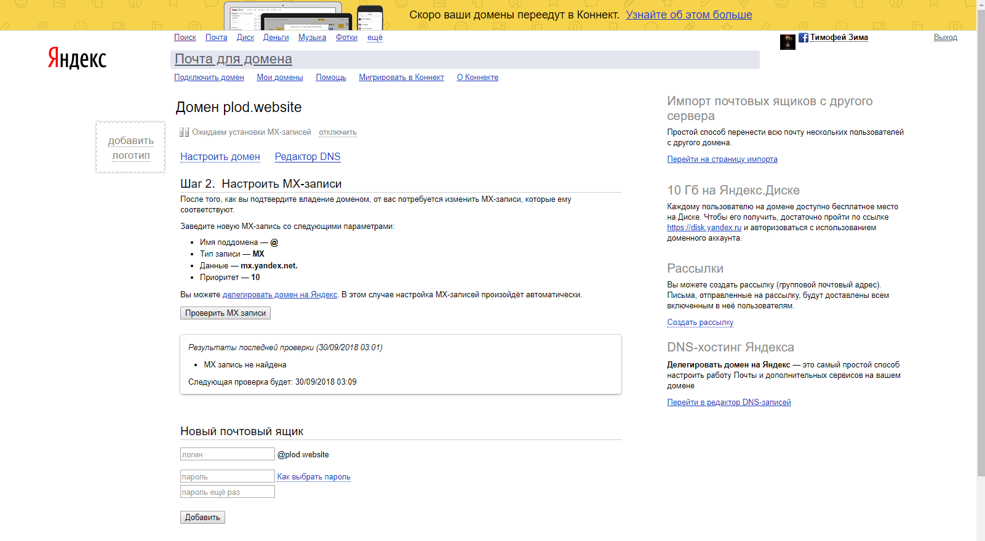The width and height of the screenshot is (985, 541).
Task: Click the devices image in the yellow banner
Action: tap(303, 15)
